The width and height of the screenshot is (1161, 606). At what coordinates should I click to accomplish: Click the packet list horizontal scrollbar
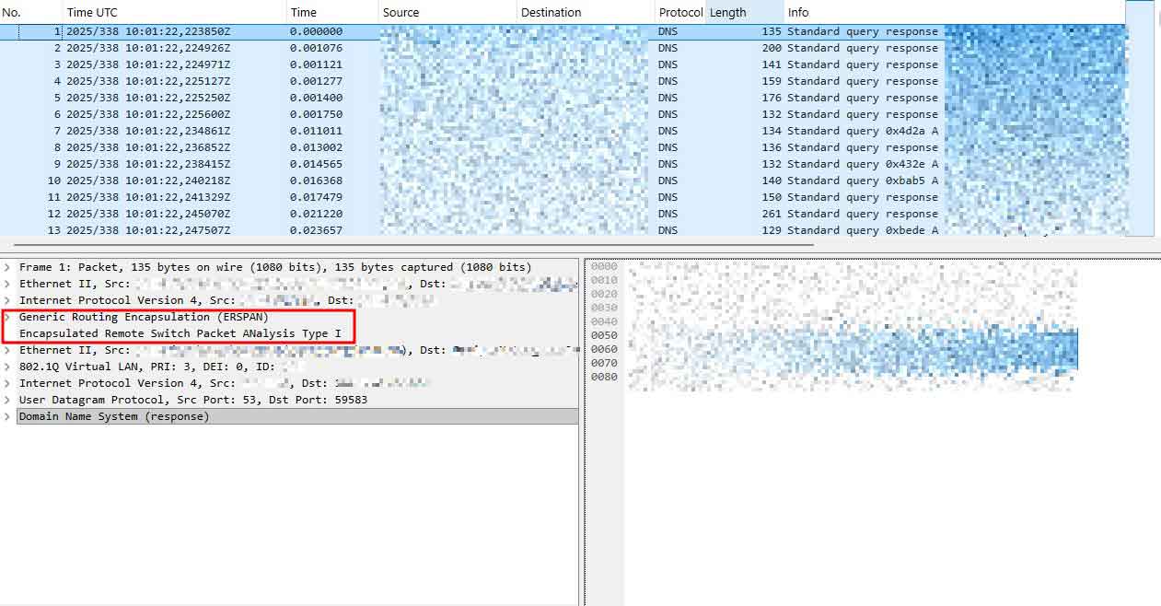pyautogui.click(x=405, y=245)
